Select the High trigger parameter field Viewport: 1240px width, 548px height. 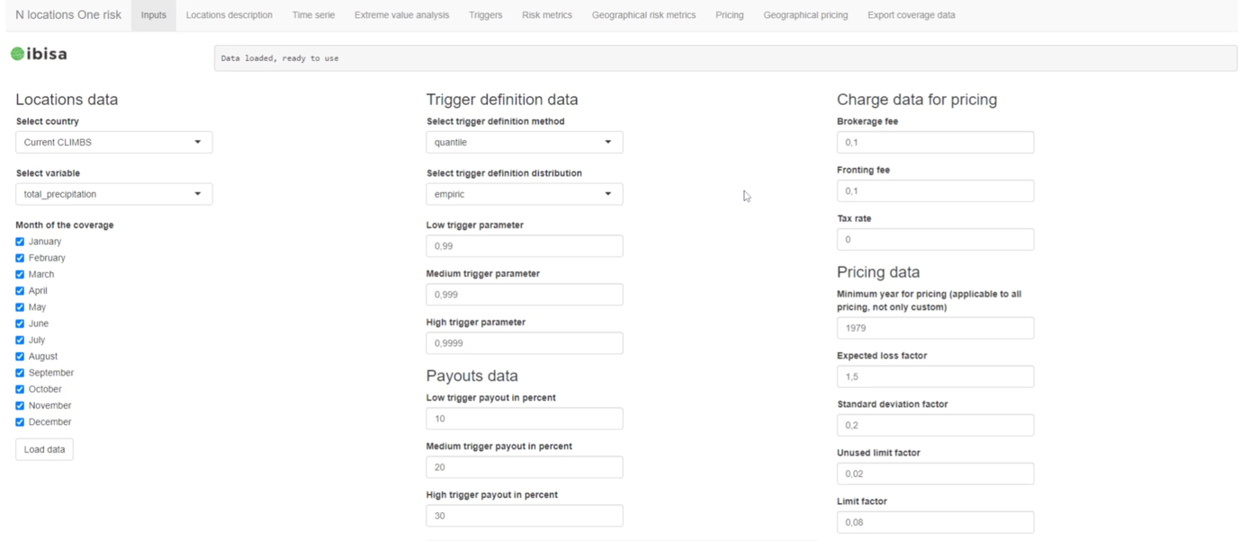525,343
